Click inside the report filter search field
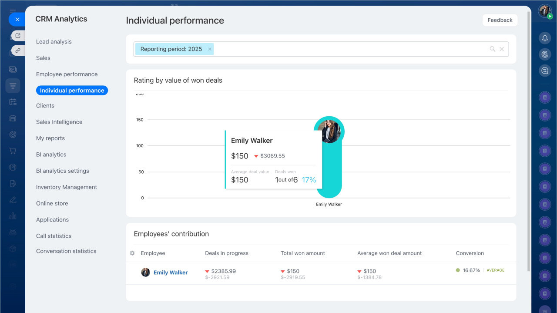 348,49
